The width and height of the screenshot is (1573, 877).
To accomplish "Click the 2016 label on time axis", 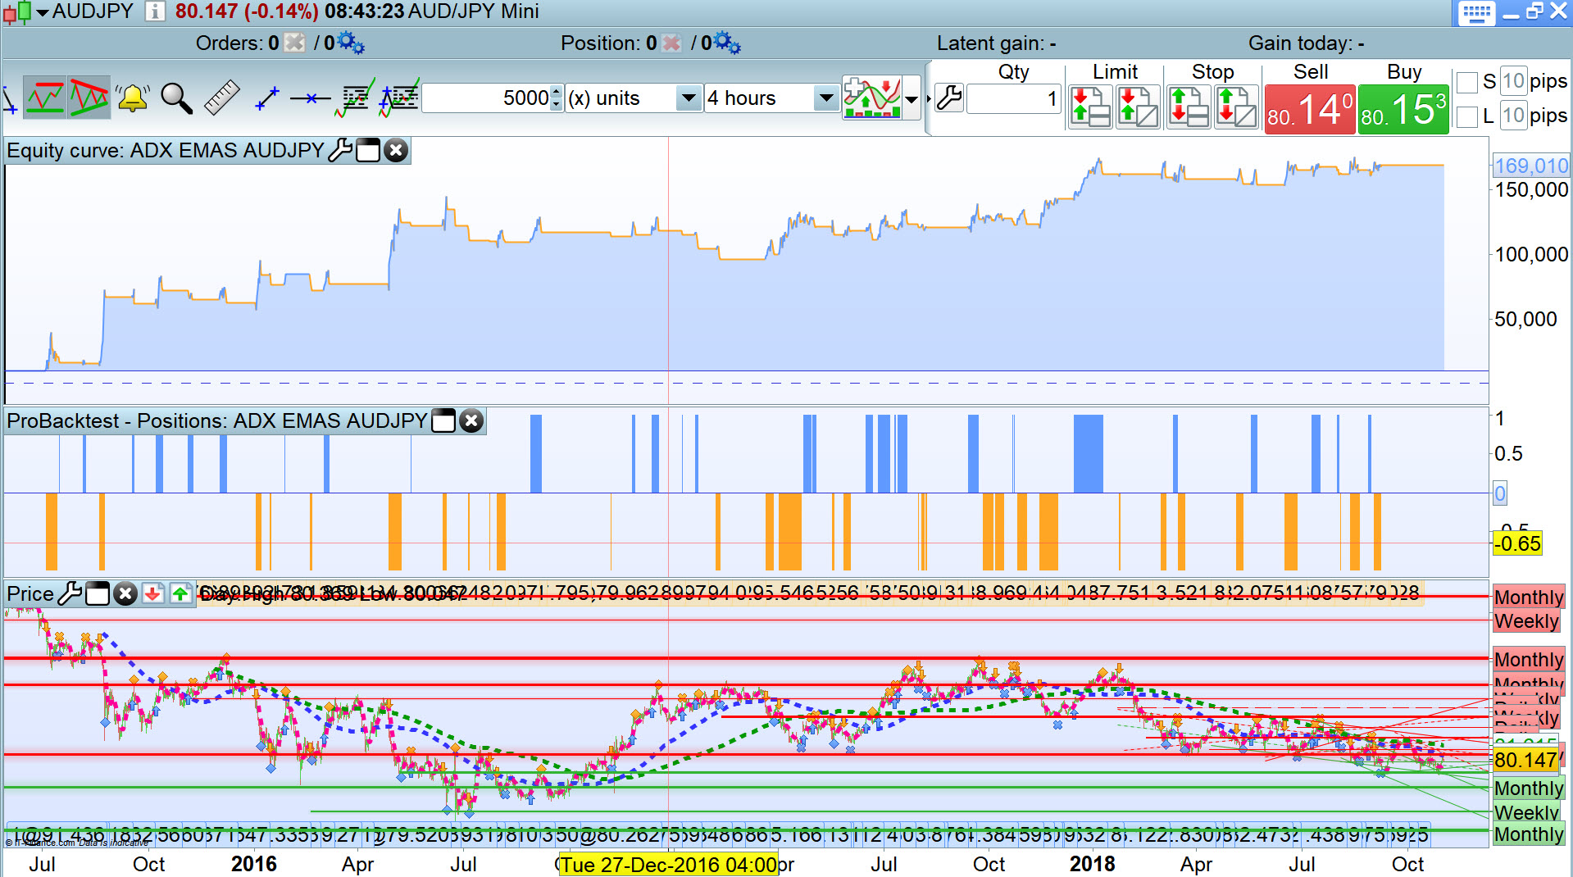I will (254, 864).
